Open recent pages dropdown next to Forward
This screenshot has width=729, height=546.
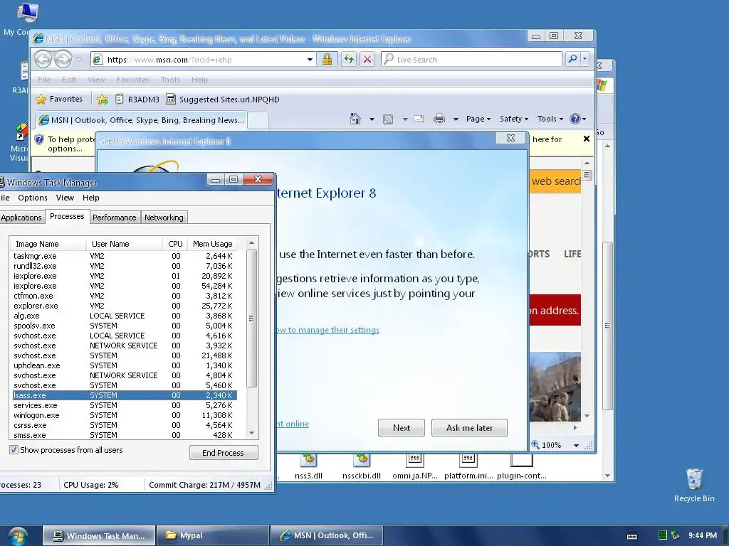pos(78,60)
